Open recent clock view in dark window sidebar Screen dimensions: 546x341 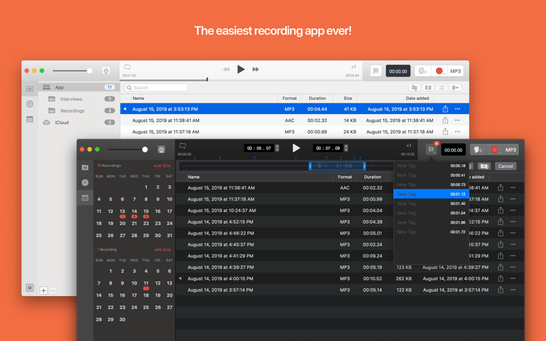(85, 183)
